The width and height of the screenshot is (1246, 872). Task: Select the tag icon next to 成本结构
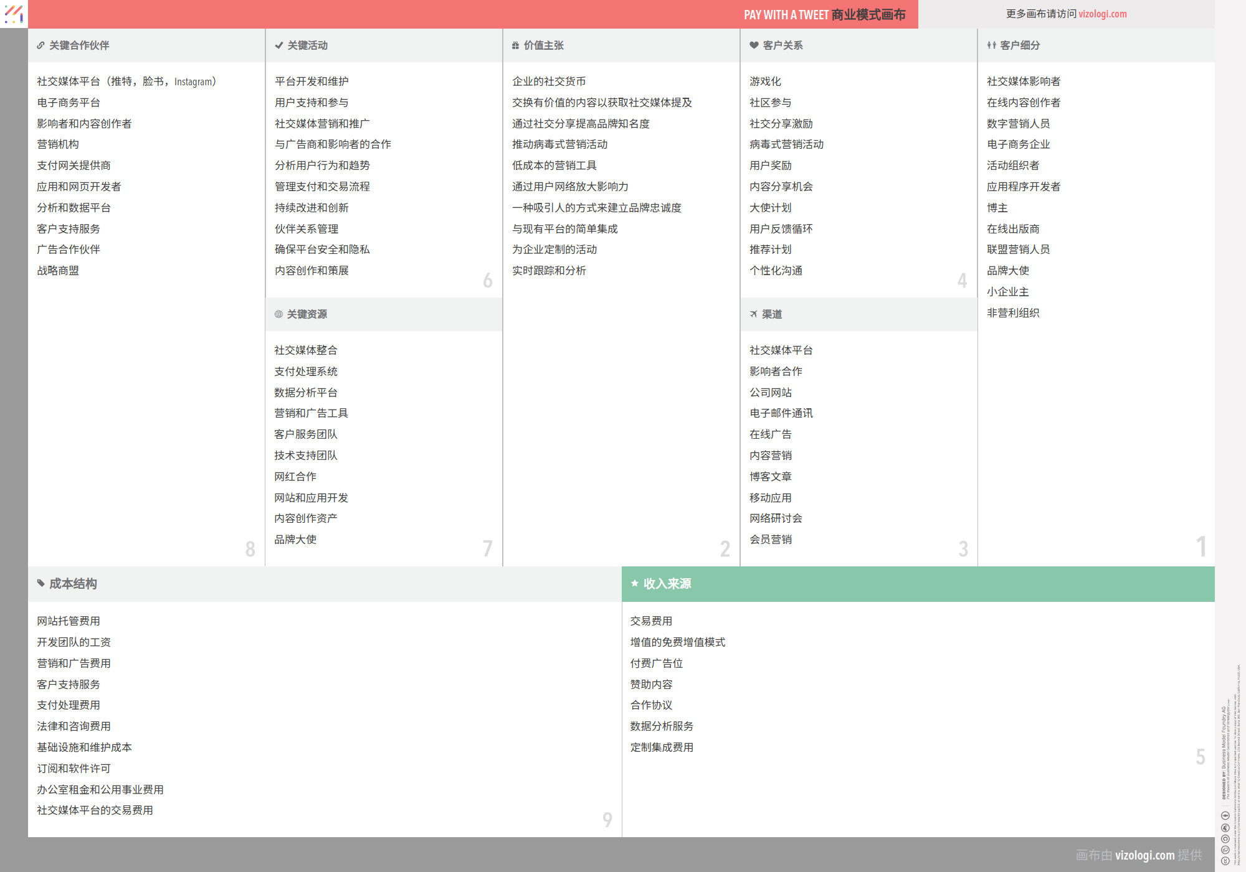click(x=41, y=584)
